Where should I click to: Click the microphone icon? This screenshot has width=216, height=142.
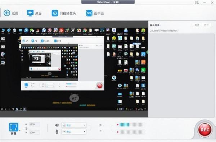point(57,132)
